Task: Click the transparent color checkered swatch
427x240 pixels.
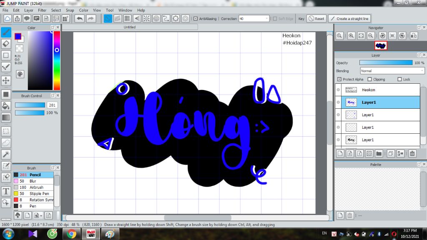Action: (19, 48)
